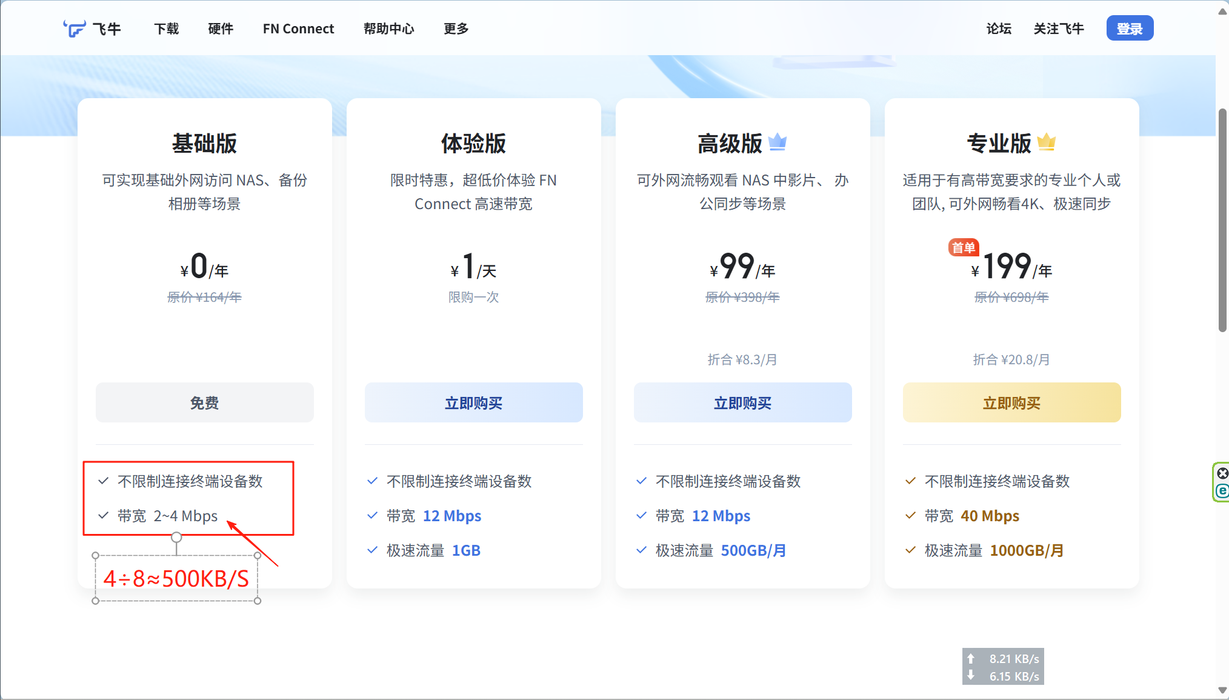Click the 专业版 plan title text

[999, 143]
